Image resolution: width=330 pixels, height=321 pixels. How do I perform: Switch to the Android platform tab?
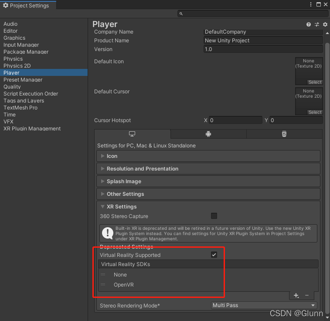click(208, 134)
